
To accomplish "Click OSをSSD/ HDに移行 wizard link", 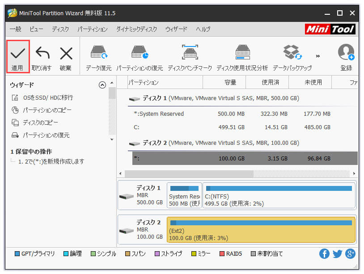I will (x=47, y=97).
